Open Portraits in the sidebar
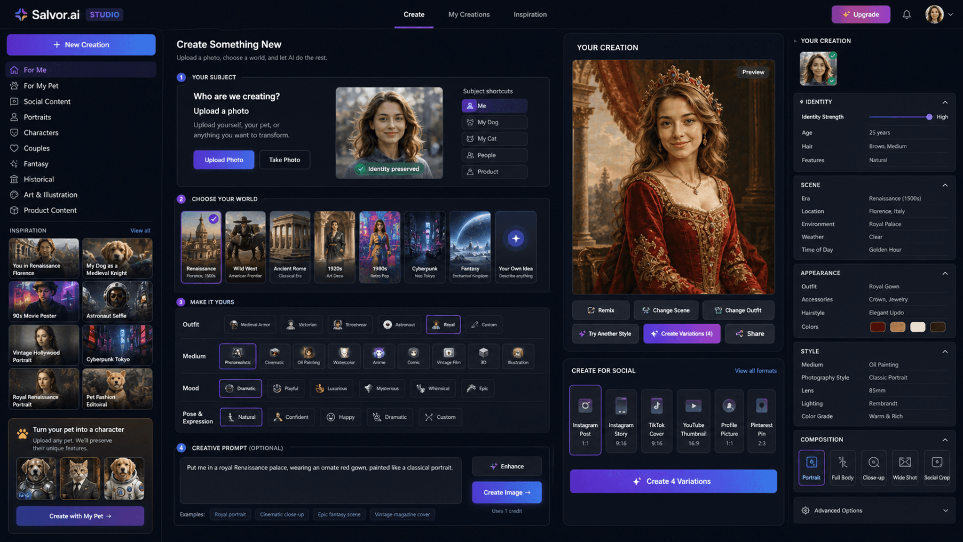Image resolution: width=963 pixels, height=542 pixels. (x=81, y=117)
